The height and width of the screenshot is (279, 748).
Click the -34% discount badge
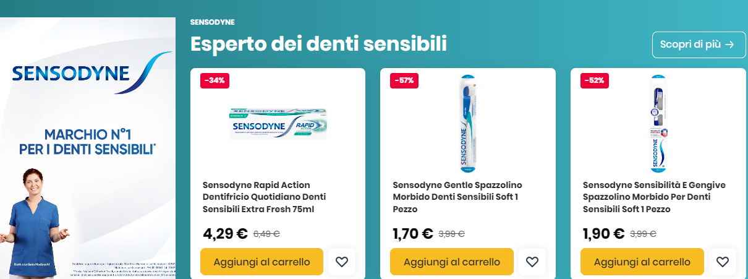(215, 80)
